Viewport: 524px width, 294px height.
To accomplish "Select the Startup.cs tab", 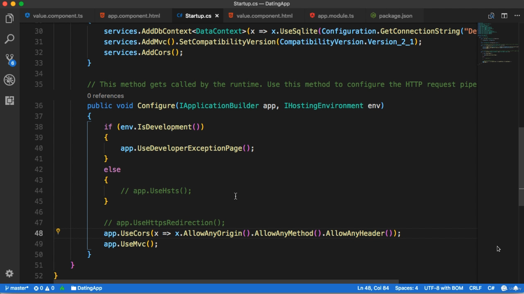I will tap(198, 16).
